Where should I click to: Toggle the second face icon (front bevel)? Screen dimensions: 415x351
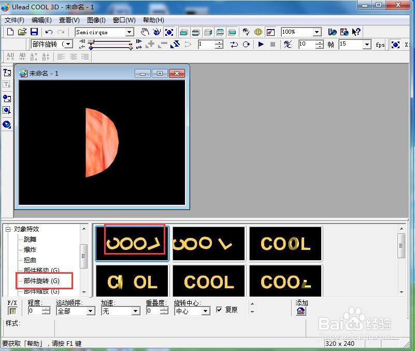196,32
